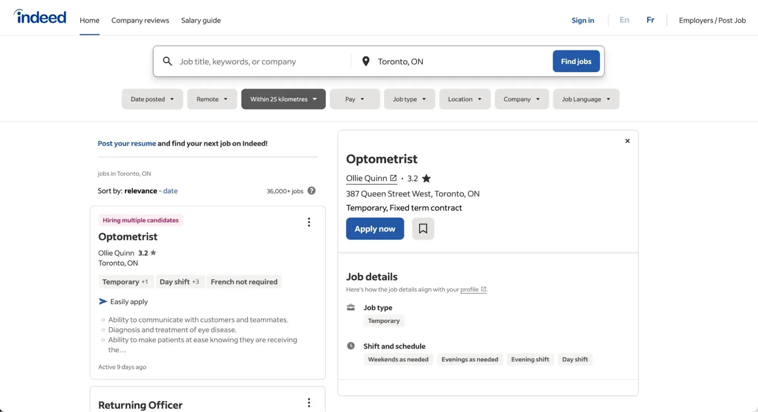Click the Day shift +3 tag

point(179,282)
